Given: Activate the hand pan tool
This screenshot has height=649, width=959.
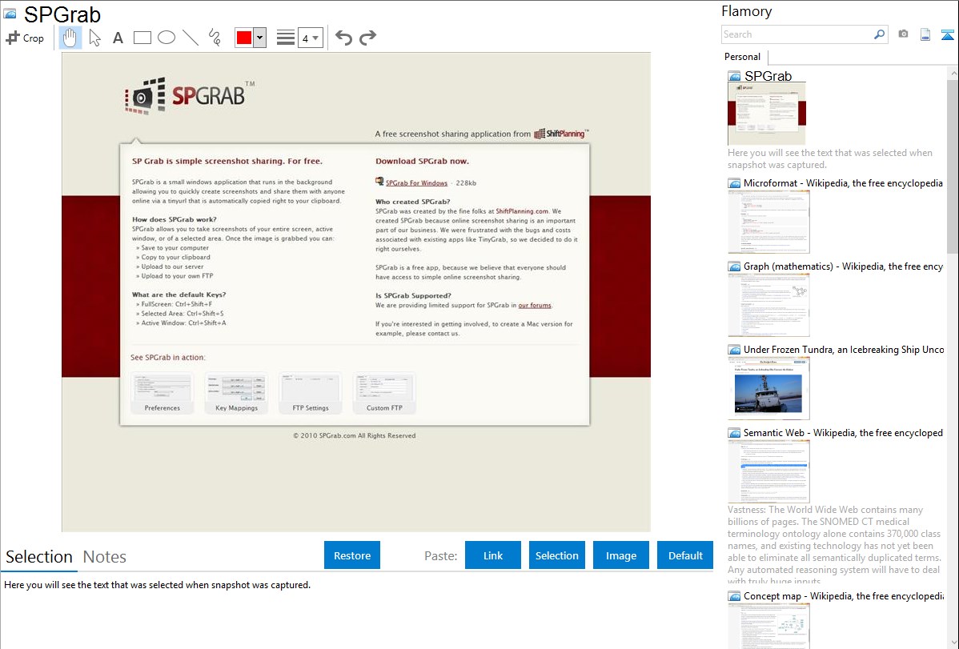Looking at the screenshot, I should [70, 38].
